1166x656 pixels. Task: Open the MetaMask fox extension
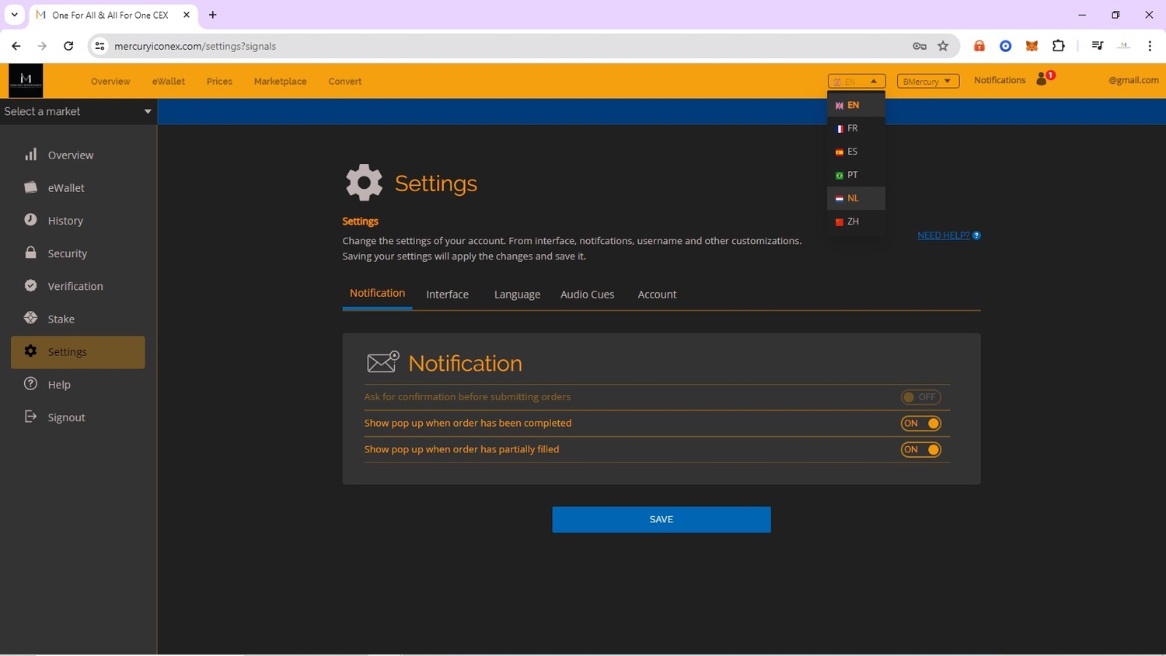(x=1032, y=46)
